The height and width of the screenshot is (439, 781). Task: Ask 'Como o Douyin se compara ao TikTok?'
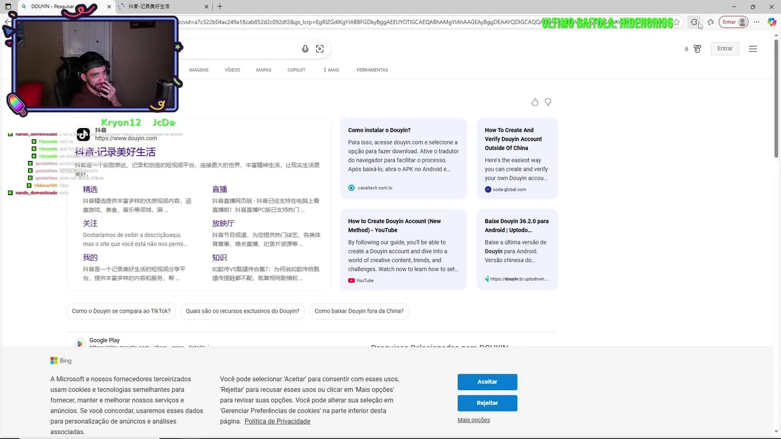[x=121, y=311]
